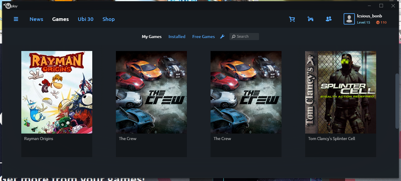Open the Ubi 30 tab
The image size is (401, 181).
point(86,19)
